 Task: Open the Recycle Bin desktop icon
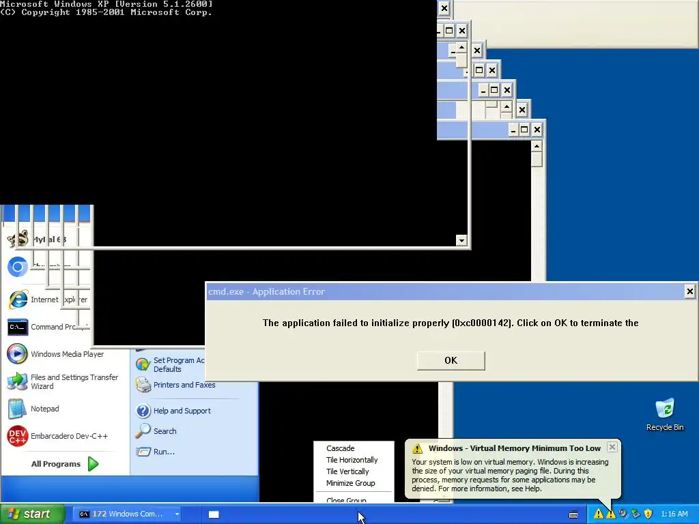(665, 414)
